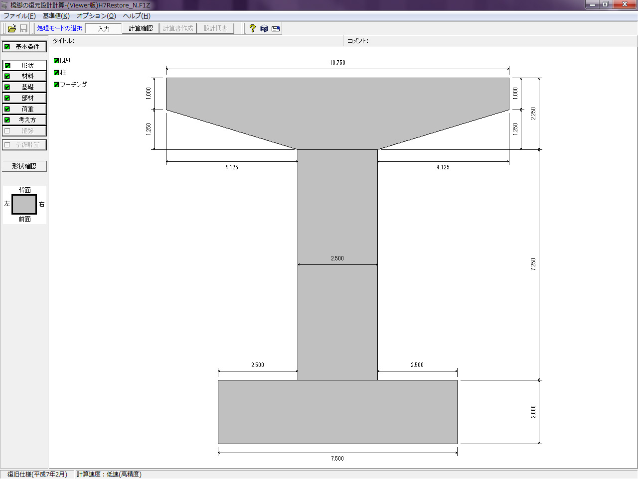This screenshot has width=638, height=479.
Task: Click the 復旧仕様(平成7年2月) status bar entry
Action: (37, 475)
